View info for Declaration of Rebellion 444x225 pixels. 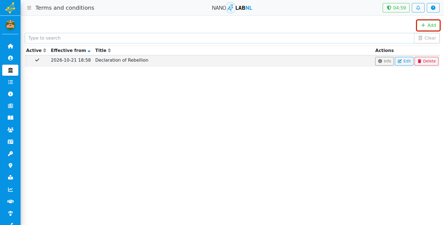tap(384, 61)
